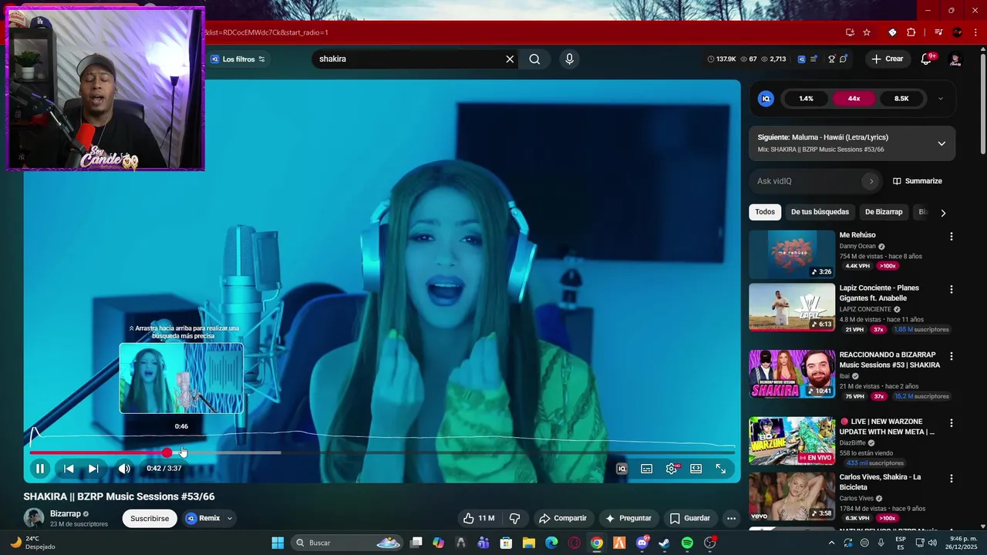Open the notifications bell
Viewport: 987px width, 555px height.
pyautogui.click(x=926, y=59)
